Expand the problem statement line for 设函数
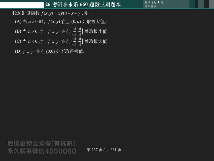The width and height of the screenshot is (214, 161). (x=30, y=12)
